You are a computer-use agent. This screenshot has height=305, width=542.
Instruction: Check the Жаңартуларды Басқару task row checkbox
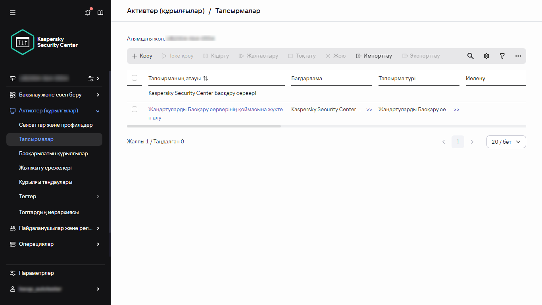point(135,109)
